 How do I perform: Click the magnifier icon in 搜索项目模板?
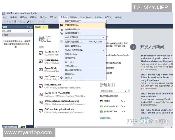pyautogui.click(x=126, y=91)
